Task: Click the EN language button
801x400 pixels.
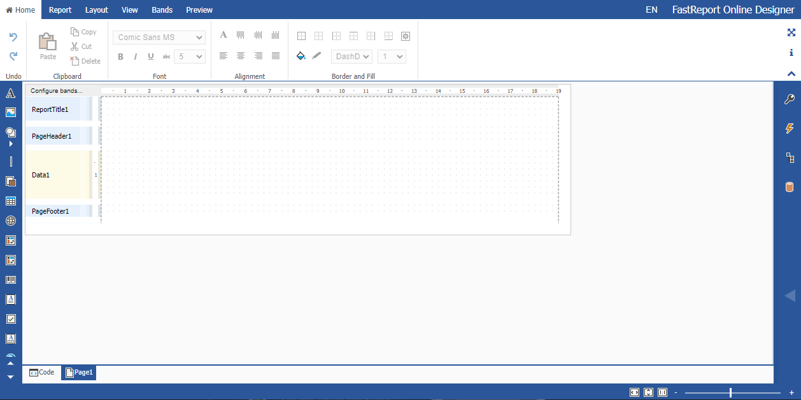Action: click(651, 10)
